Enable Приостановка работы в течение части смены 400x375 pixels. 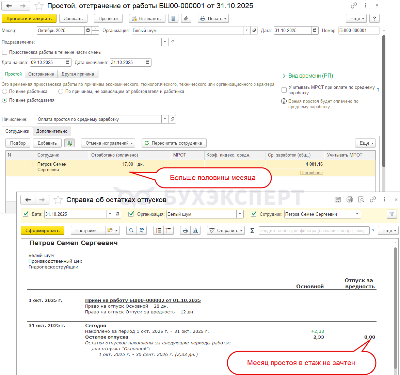[x=4, y=52]
